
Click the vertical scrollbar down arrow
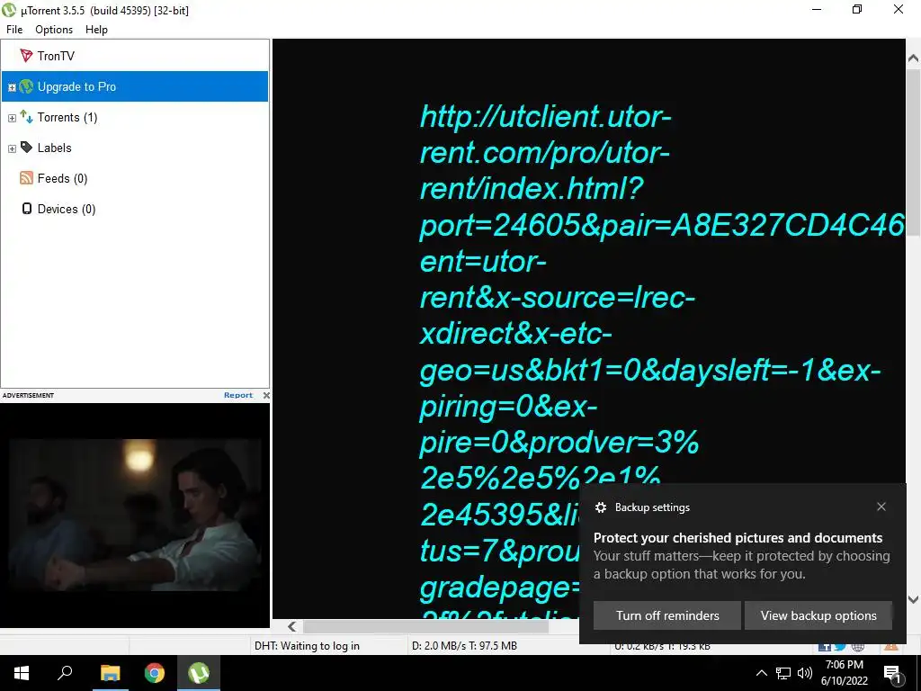coord(913,599)
